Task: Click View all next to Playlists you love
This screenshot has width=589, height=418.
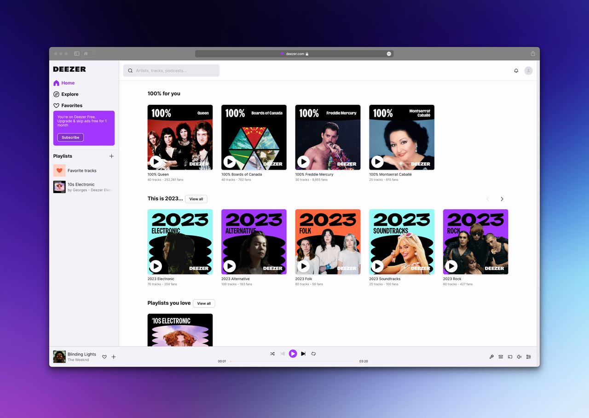Action: [x=204, y=303]
